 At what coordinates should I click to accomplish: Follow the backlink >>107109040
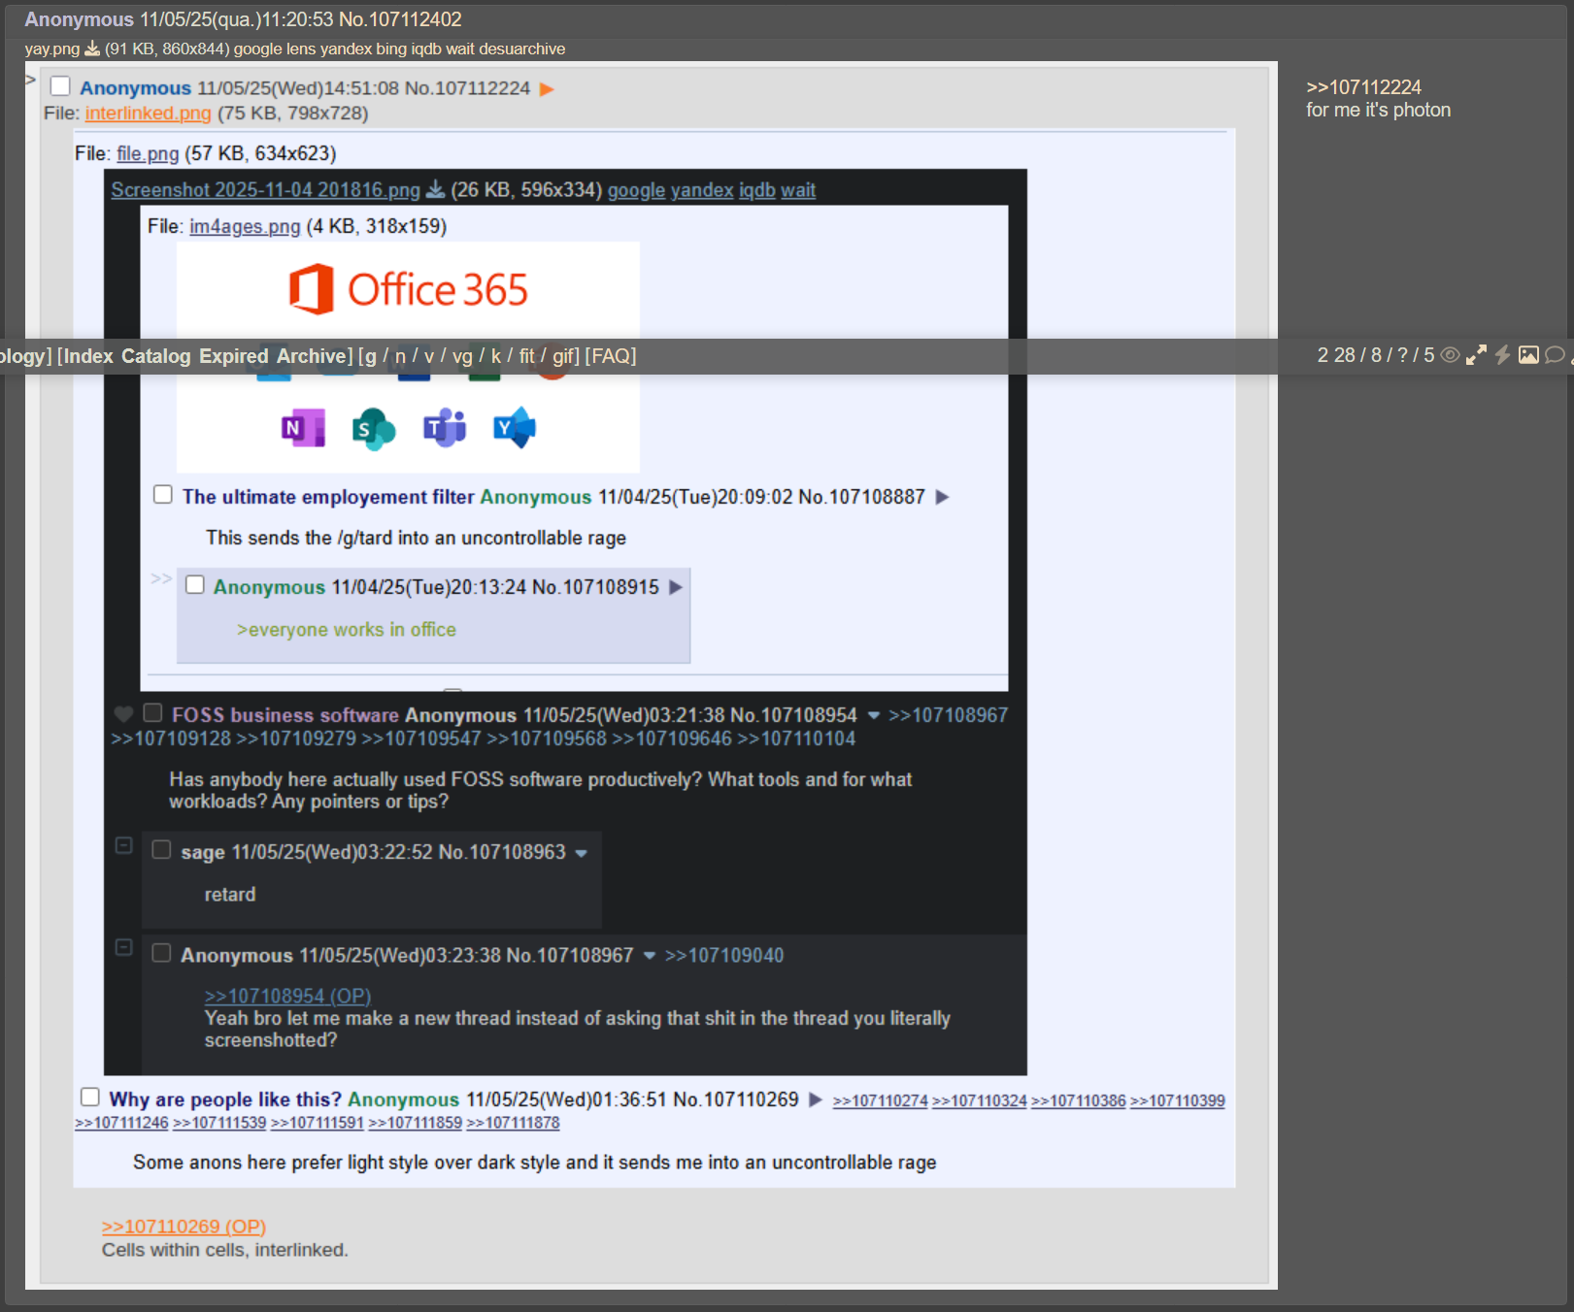[x=724, y=956]
